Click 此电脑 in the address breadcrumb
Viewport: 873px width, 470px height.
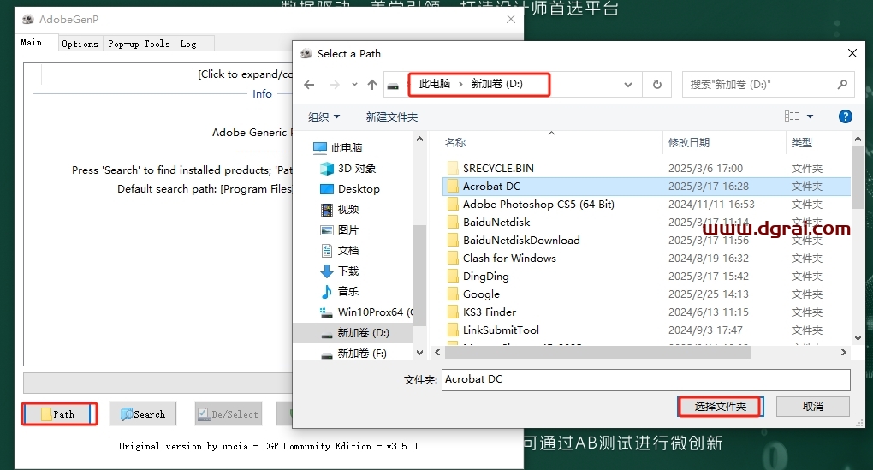coord(434,84)
